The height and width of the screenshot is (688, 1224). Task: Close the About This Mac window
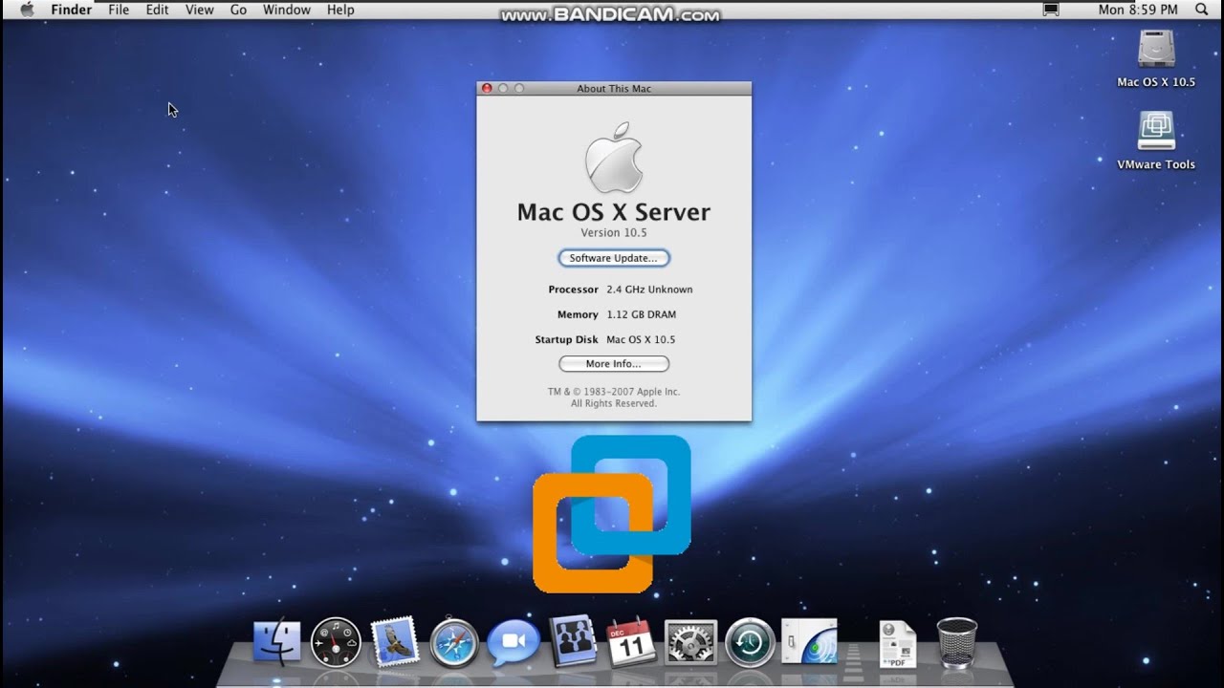(487, 88)
